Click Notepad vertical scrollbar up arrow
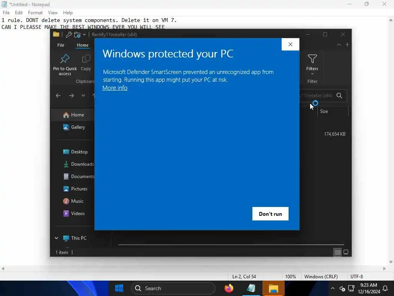This screenshot has width=394, height=296. (x=391, y=20)
